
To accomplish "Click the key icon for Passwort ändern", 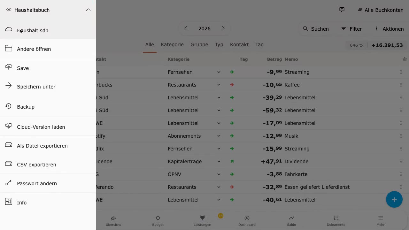I will click(9, 183).
